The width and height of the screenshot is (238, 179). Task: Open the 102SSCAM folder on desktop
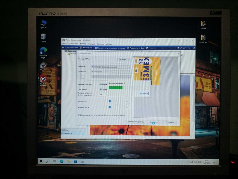click(203, 39)
